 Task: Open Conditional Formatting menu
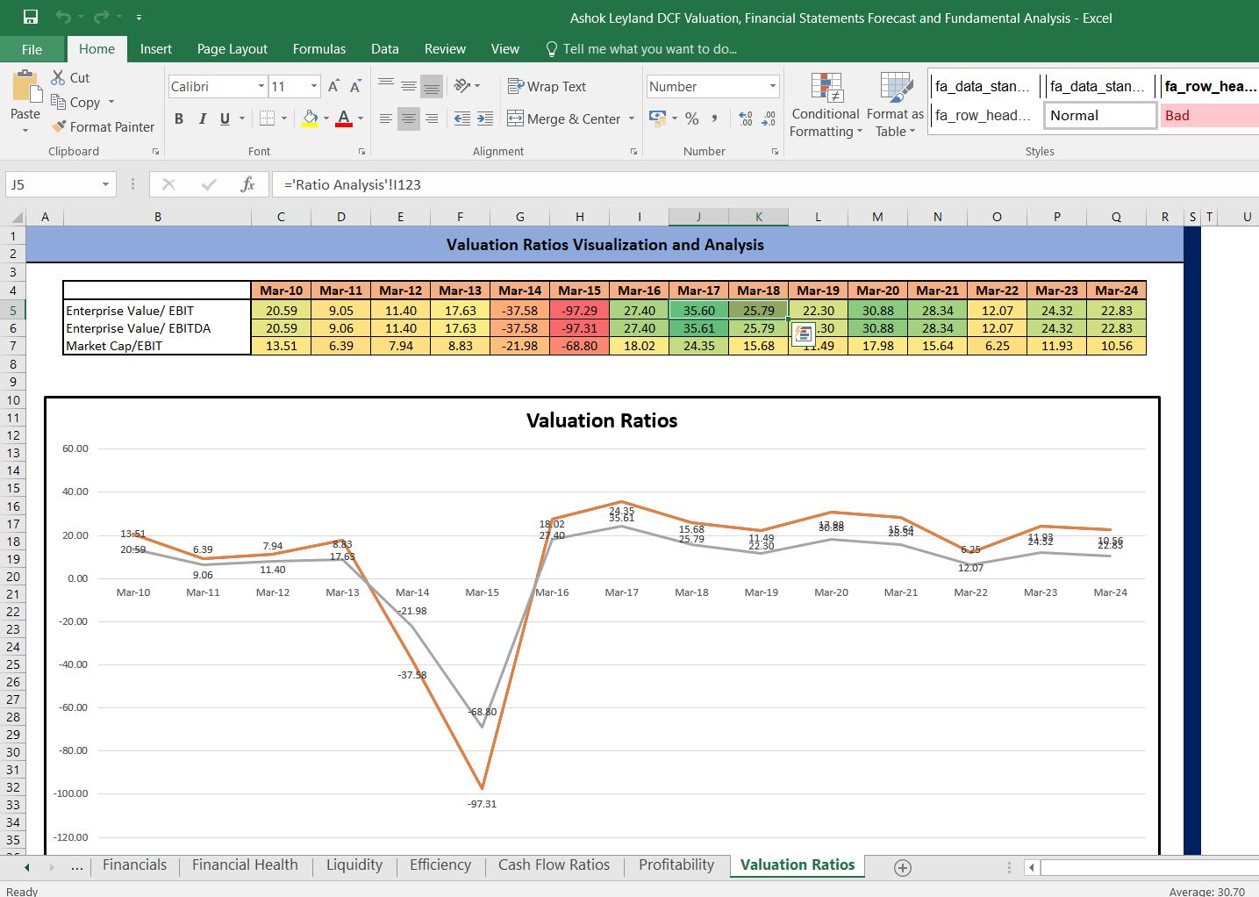pyautogui.click(x=826, y=105)
